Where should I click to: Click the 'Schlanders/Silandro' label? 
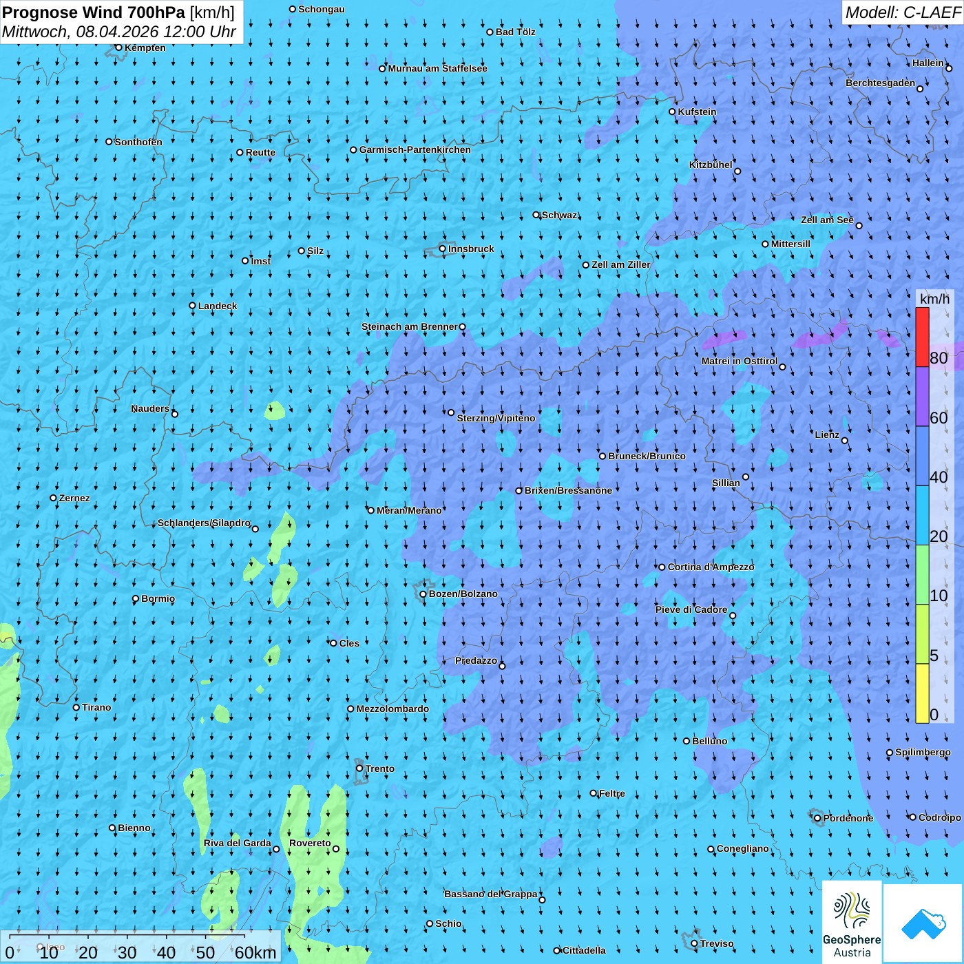click(x=205, y=523)
